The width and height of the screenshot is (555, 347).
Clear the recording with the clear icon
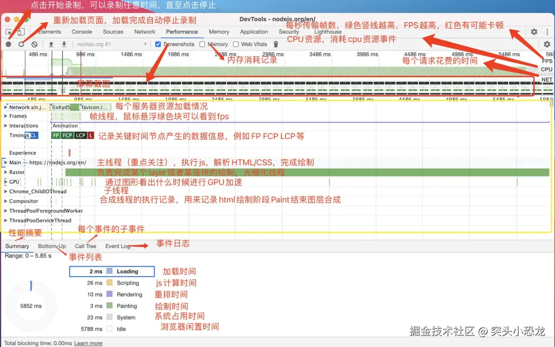pyautogui.click(x=34, y=44)
